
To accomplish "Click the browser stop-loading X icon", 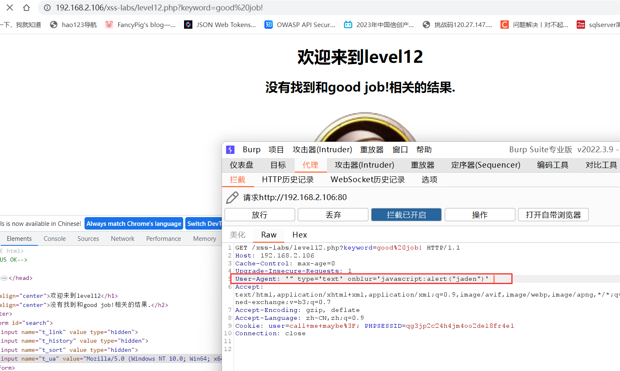I will [x=10, y=7].
